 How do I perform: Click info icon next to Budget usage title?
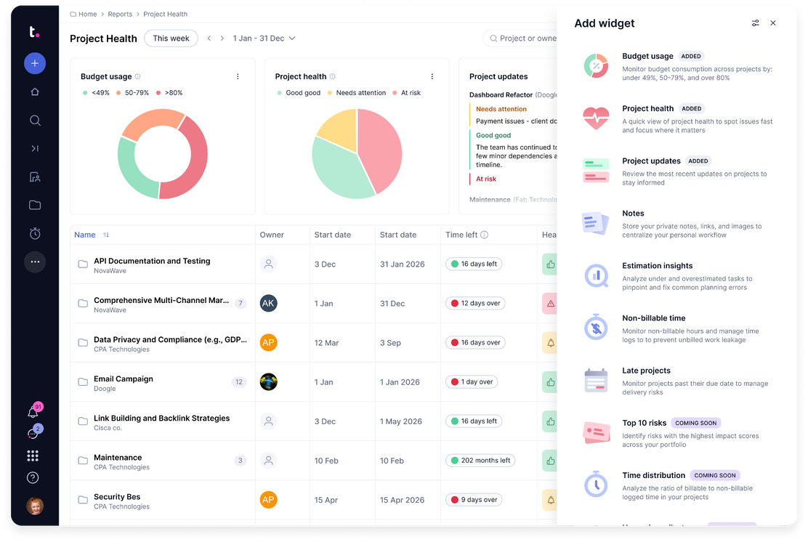[x=137, y=76]
